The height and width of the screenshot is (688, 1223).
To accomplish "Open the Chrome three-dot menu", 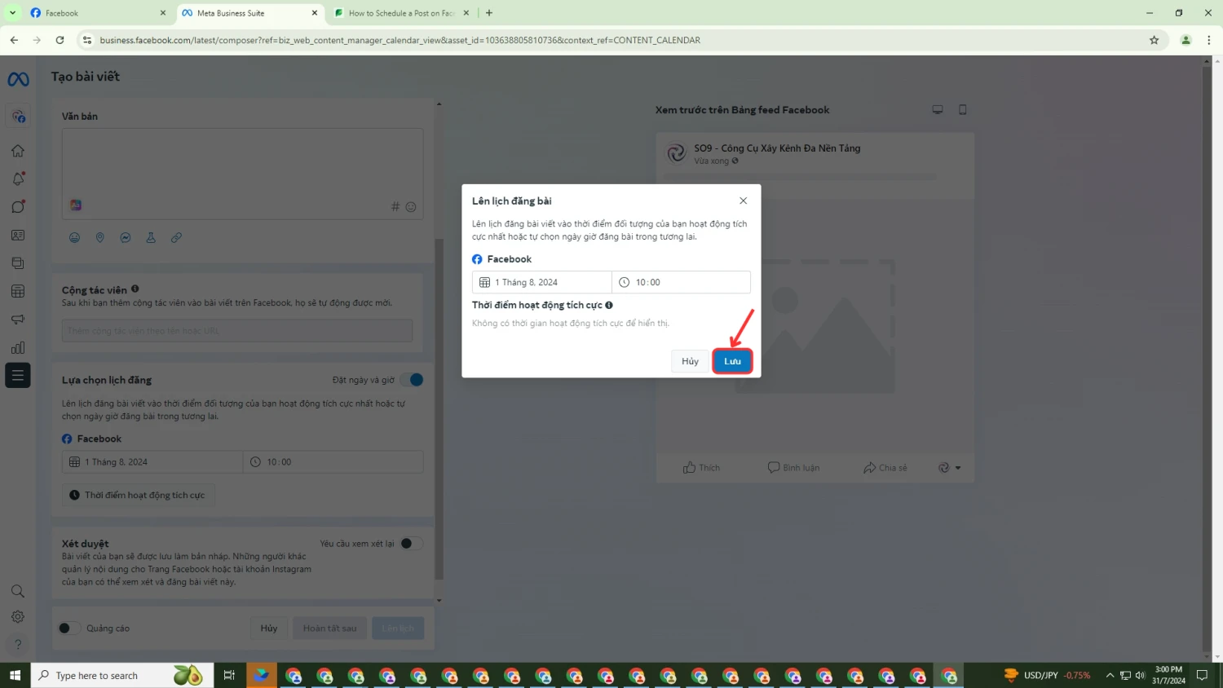I will 1209,40.
